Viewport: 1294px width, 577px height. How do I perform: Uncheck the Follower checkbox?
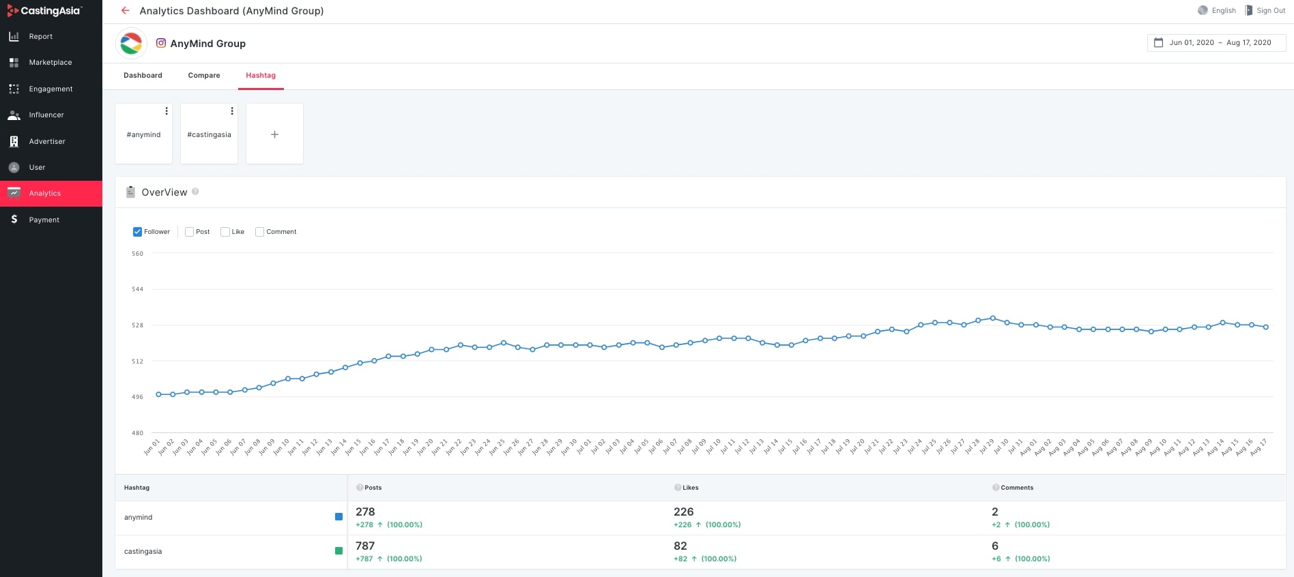137,232
